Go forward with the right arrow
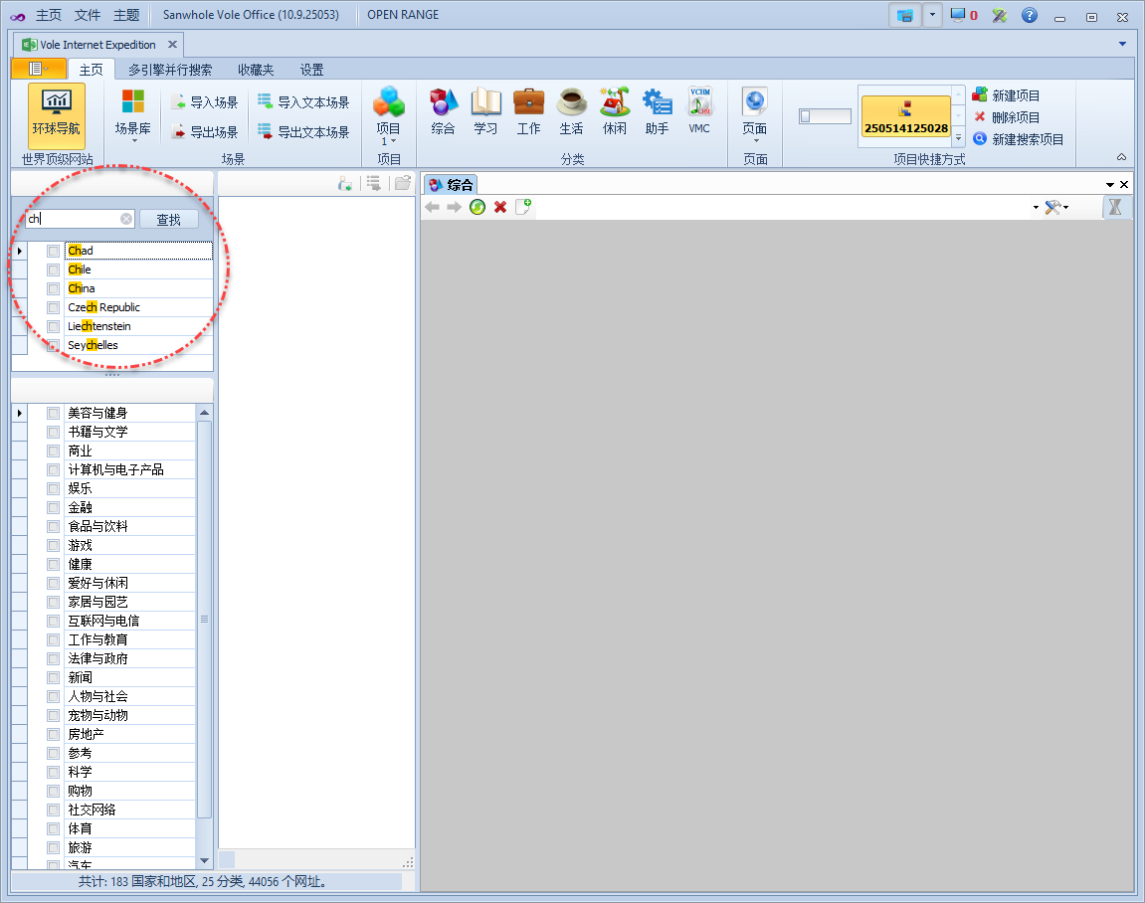1145x903 pixels. coord(455,207)
